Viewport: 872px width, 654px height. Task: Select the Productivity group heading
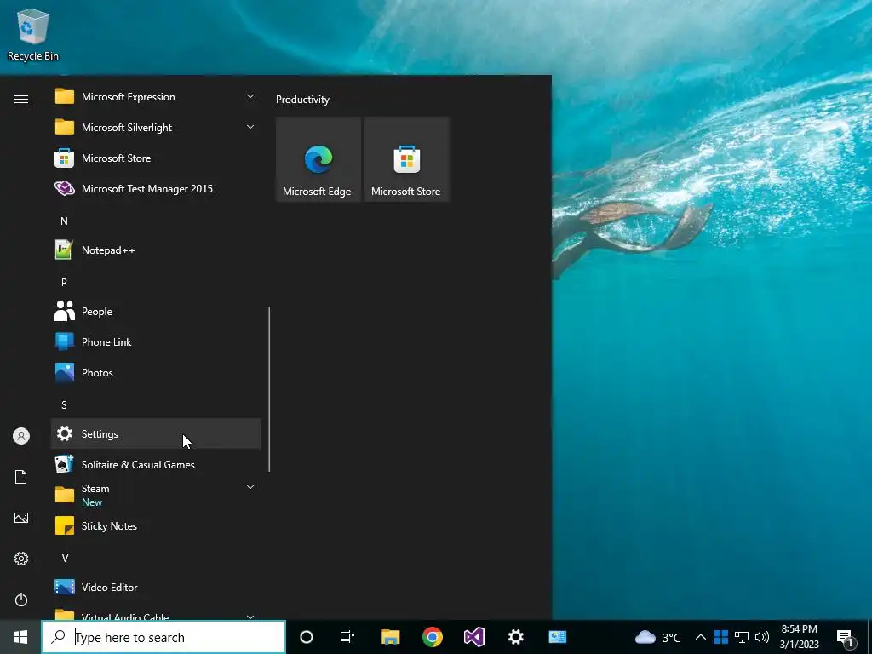click(302, 100)
